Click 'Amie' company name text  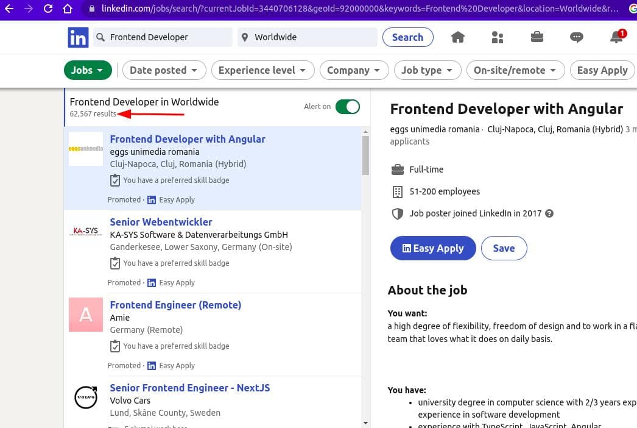point(120,318)
